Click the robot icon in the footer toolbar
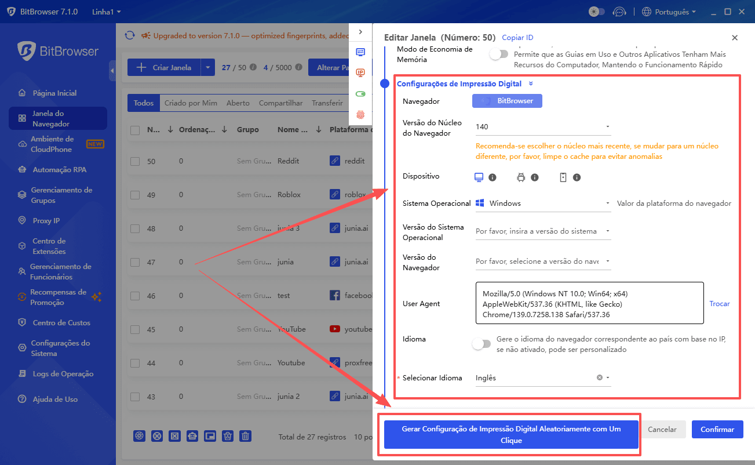 pyautogui.click(x=192, y=436)
